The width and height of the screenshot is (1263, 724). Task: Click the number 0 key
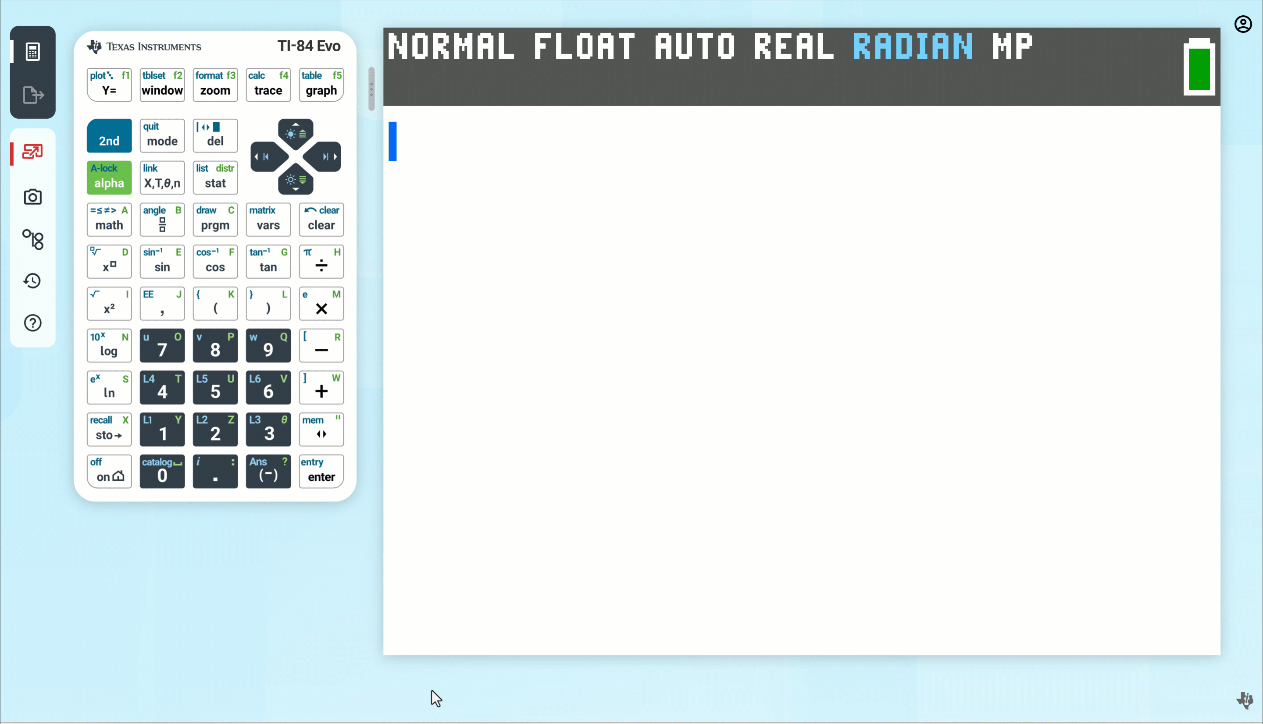point(162,472)
